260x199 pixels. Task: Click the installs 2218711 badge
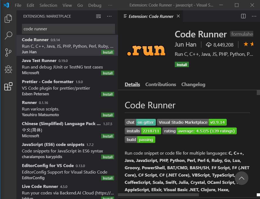tap(143, 131)
